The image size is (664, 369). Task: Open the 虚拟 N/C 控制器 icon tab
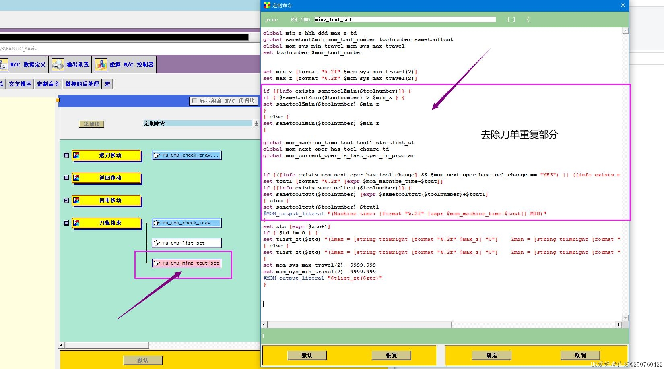[101, 64]
